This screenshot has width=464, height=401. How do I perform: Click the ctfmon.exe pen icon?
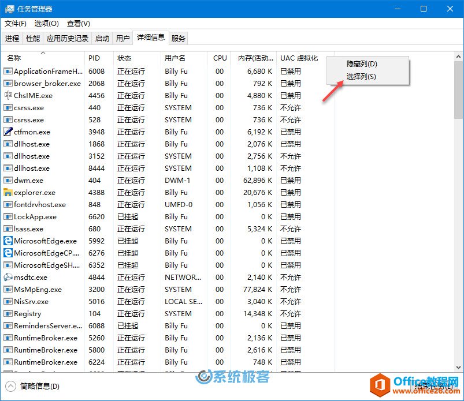point(8,132)
